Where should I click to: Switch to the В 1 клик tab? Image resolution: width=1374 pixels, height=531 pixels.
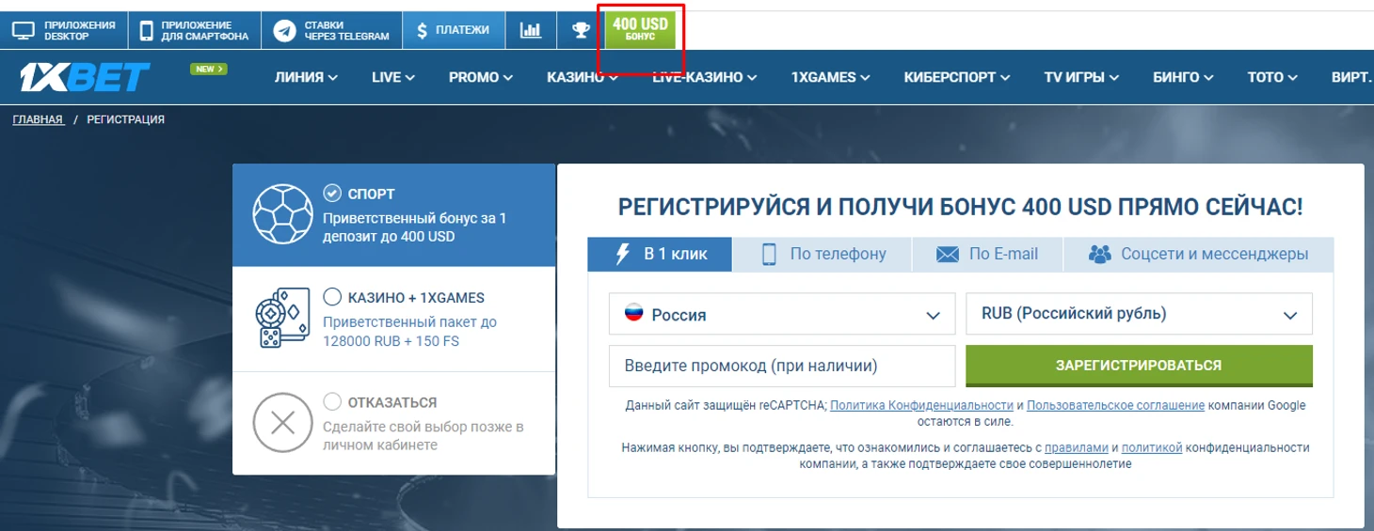660,254
